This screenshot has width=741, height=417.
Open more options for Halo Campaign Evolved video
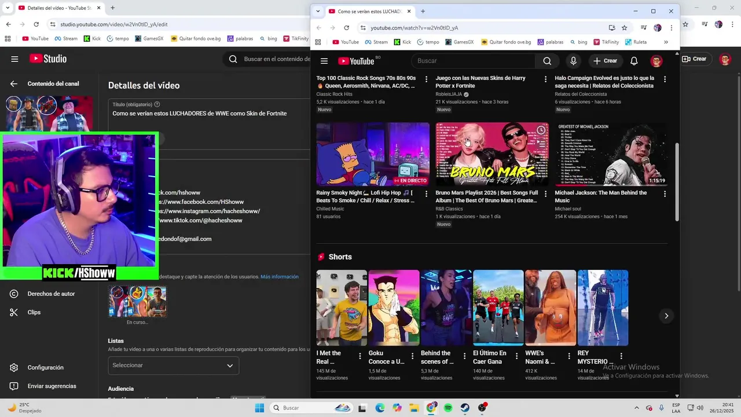(x=665, y=79)
